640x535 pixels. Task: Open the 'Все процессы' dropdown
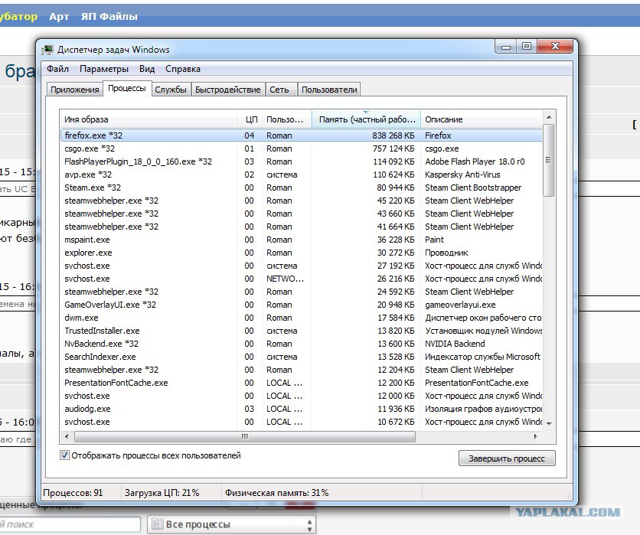pyautogui.click(x=231, y=524)
